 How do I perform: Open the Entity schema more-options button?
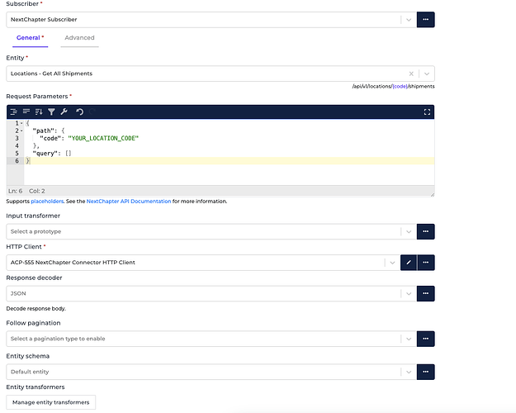pyautogui.click(x=425, y=372)
